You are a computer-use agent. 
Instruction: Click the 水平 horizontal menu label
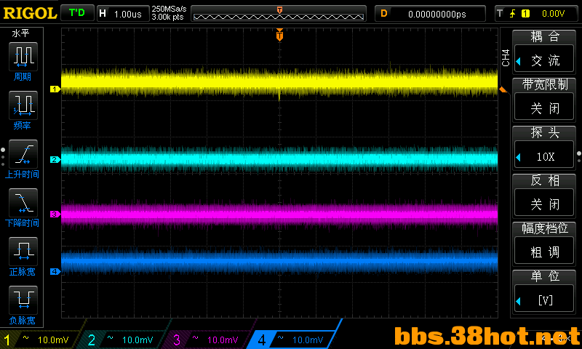pos(21,33)
